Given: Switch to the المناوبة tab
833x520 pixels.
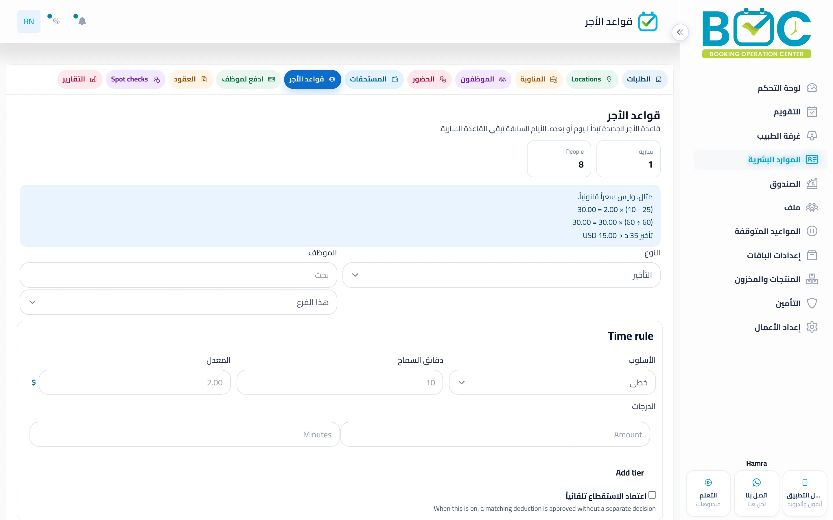Looking at the screenshot, I should tap(539, 79).
